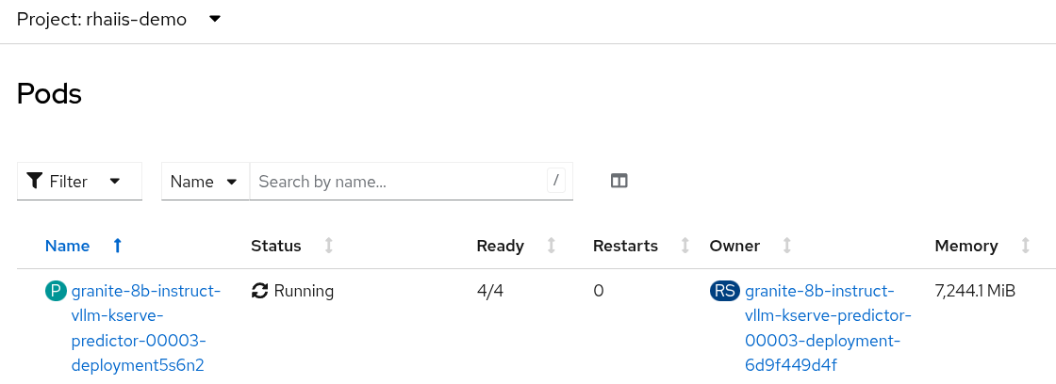Sort by Memory using its sort icon
1056x384 pixels.
pos(1026,246)
